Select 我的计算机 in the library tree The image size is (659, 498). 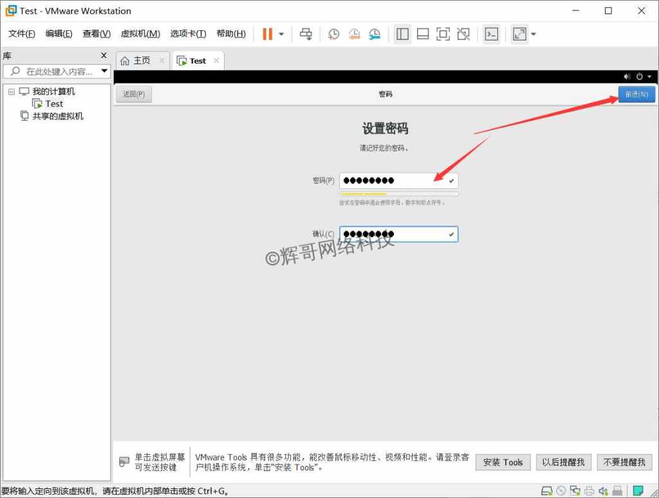[x=53, y=91]
